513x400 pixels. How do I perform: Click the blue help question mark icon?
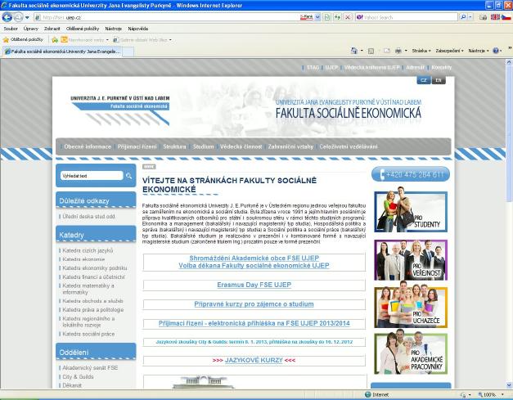496,51
